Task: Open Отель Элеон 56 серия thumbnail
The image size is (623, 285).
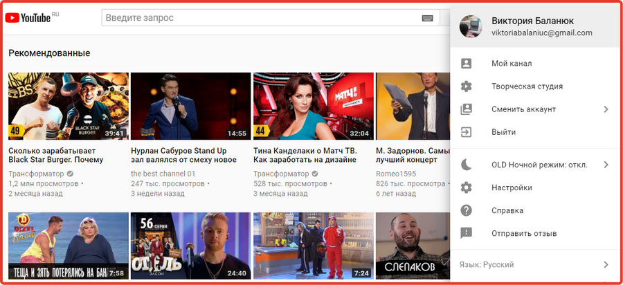Action: [191, 246]
